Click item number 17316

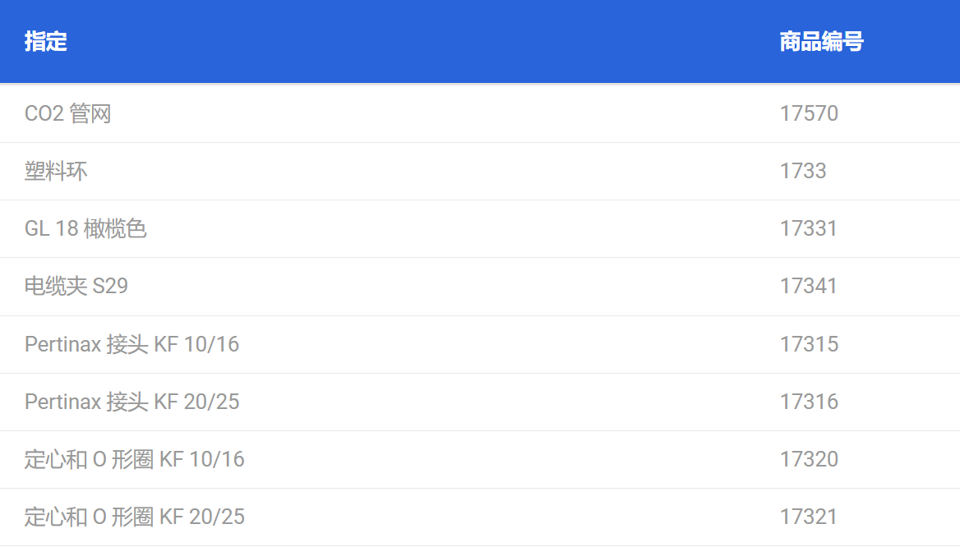click(809, 402)
